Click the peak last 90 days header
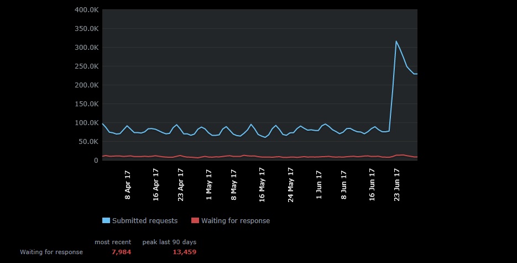517x263 pixels. click(x=169, y=242)
